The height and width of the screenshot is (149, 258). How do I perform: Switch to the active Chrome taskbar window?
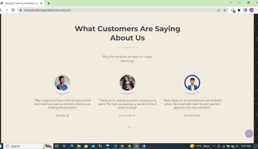(x=136, y=146)
